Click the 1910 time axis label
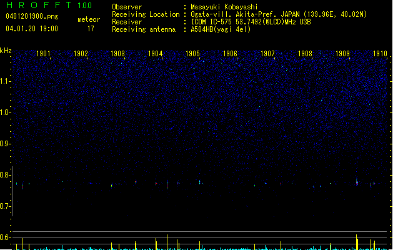Image resolution: width=393 pixels, height=250 pixels. coord(380,54)
